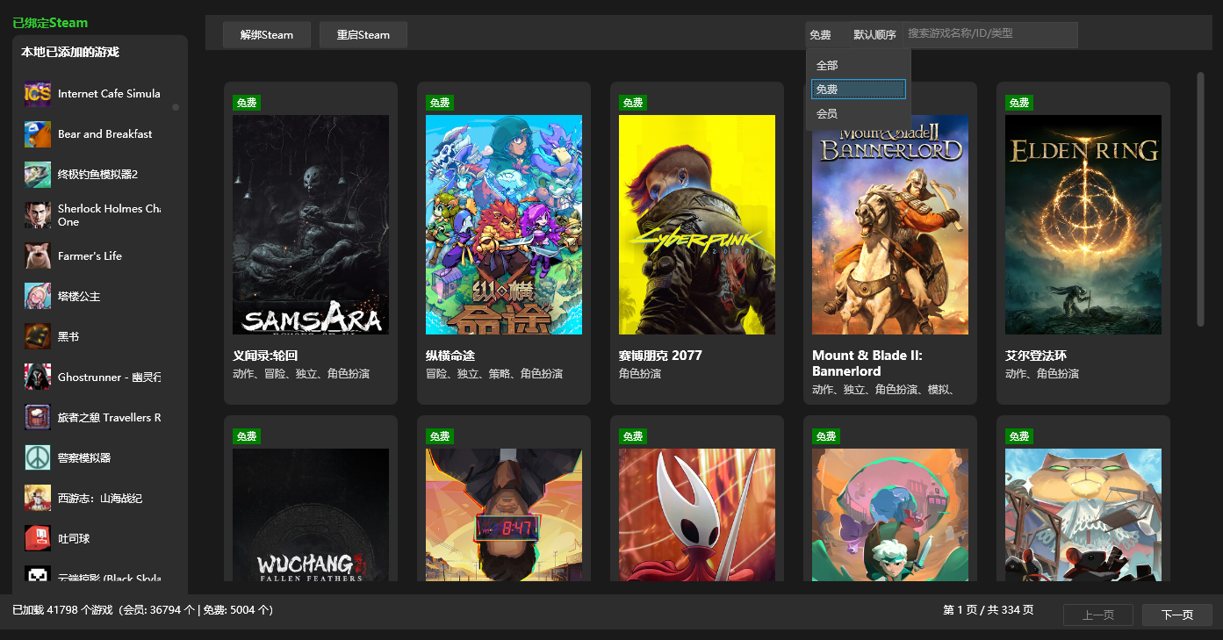Click the 解绑Steam button
This screenshot has height=640, width=1223.
(x=267, y=35)
